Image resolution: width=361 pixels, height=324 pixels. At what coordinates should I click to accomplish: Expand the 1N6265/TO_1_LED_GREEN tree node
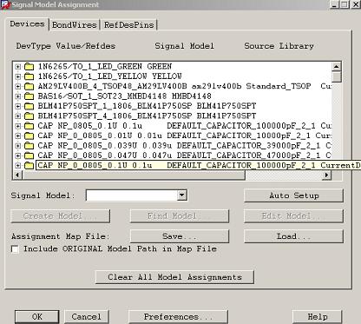tap(18, 67)
